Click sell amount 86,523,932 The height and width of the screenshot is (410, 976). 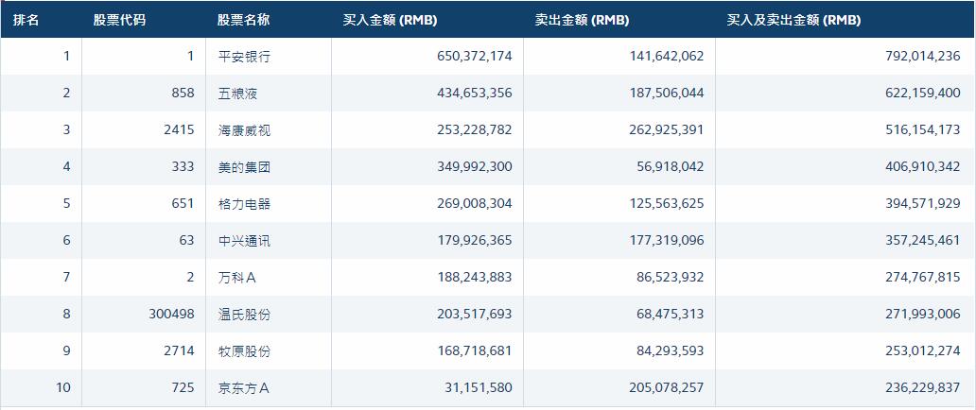670,278
